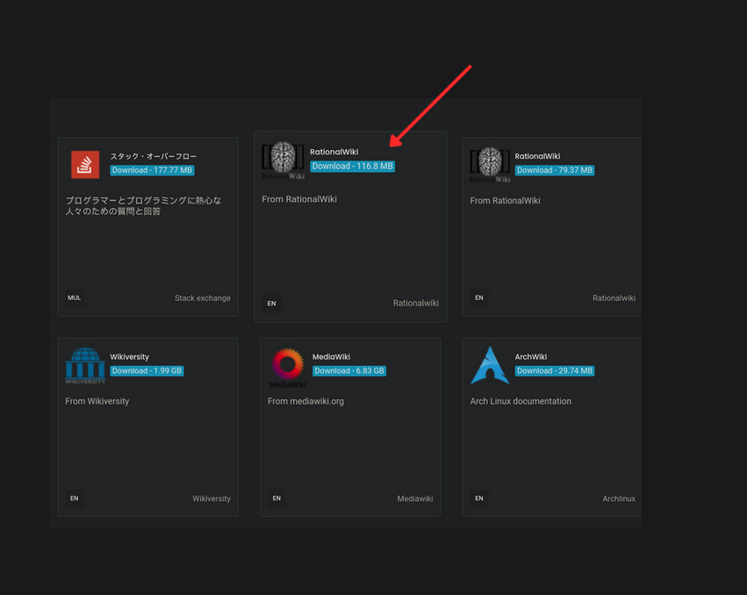Download the 1.99 GB Wikiversity archive

click(147, 371)
